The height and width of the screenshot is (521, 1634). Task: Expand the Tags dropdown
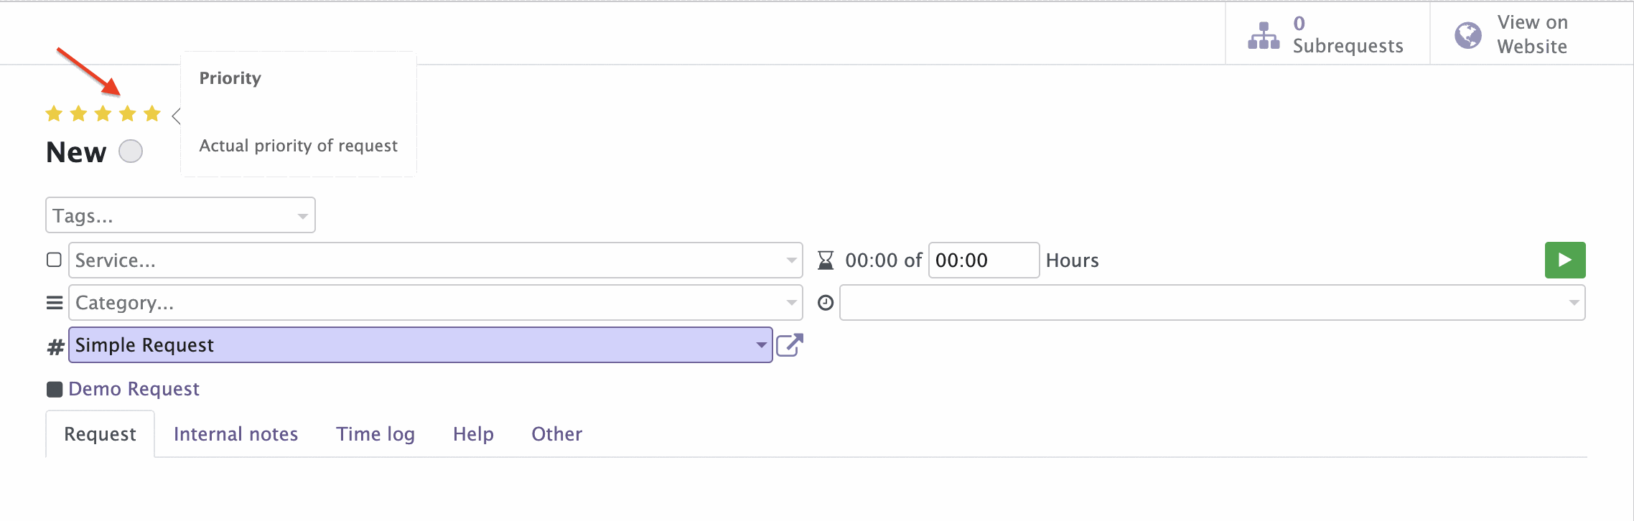(302, 216)
